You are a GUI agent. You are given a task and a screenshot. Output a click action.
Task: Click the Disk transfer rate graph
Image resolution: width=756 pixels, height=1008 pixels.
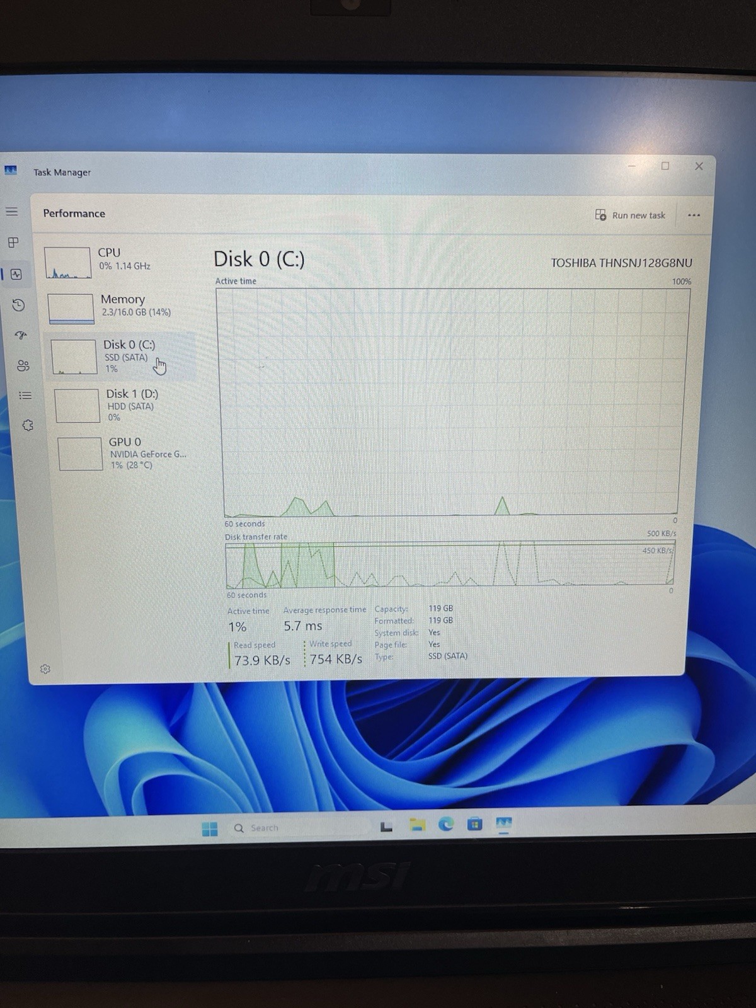tap(450, 563)
